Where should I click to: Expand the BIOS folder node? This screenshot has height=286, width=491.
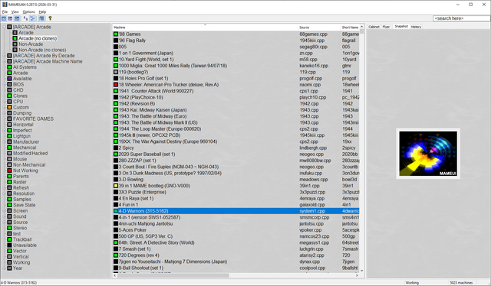tap(5, 84)
